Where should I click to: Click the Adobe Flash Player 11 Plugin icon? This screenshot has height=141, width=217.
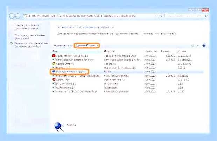[54, 56]
